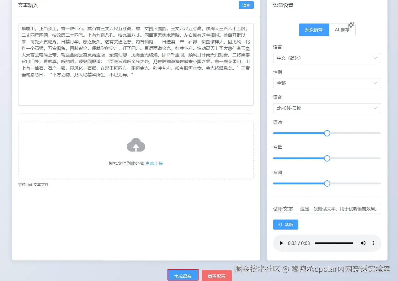The width and height of the screenshot is (398, 281).
Task: Click the 0:03 / 0:03 time display
Action: (299, 243)
